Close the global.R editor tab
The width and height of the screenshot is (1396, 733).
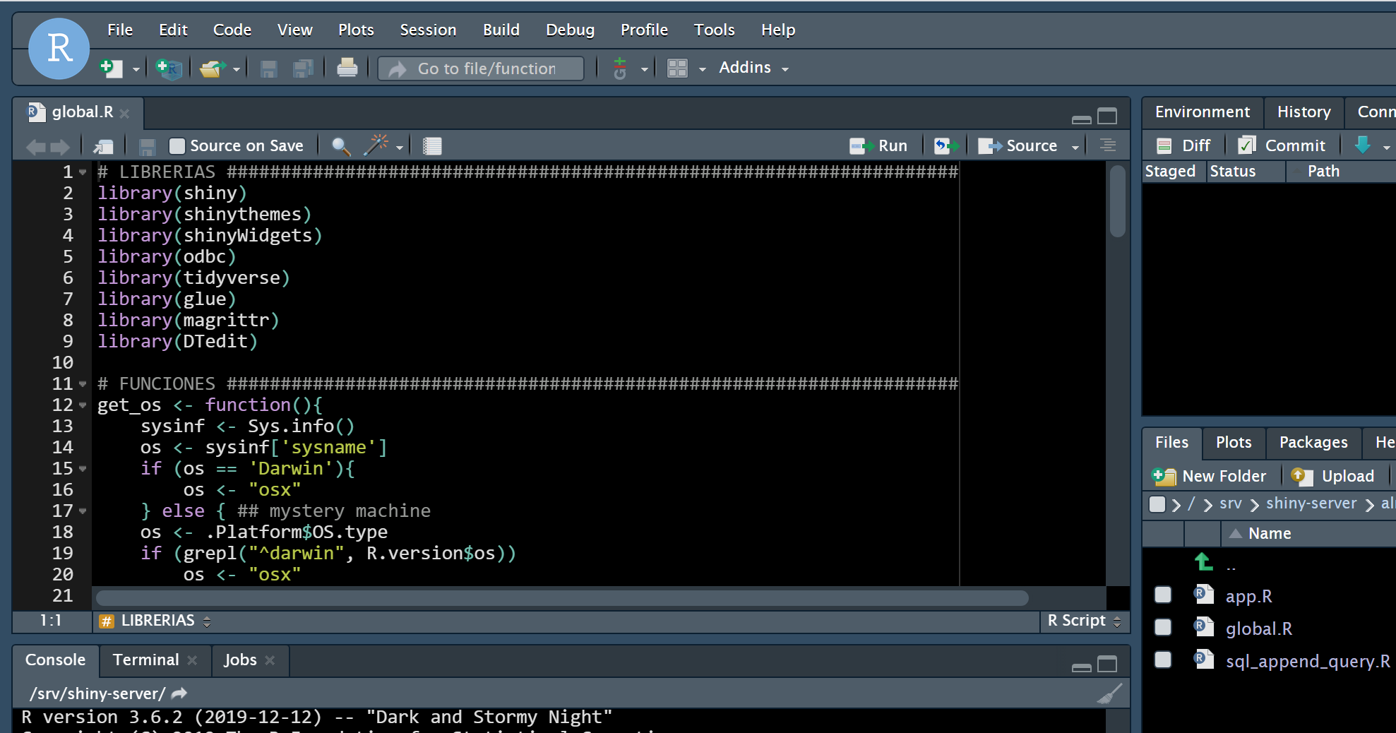point(125,113)
